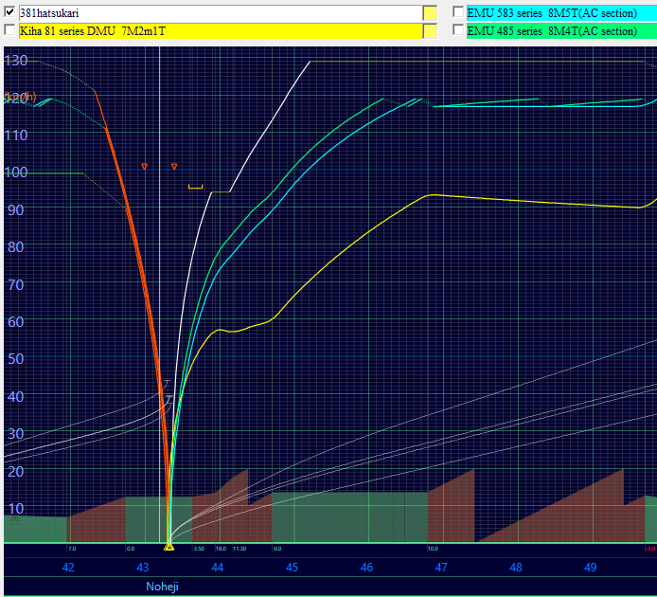Viewport: 657px width, 597px height.
Task: Click the 10.0 gradient value label
Action: pos(433,549)
